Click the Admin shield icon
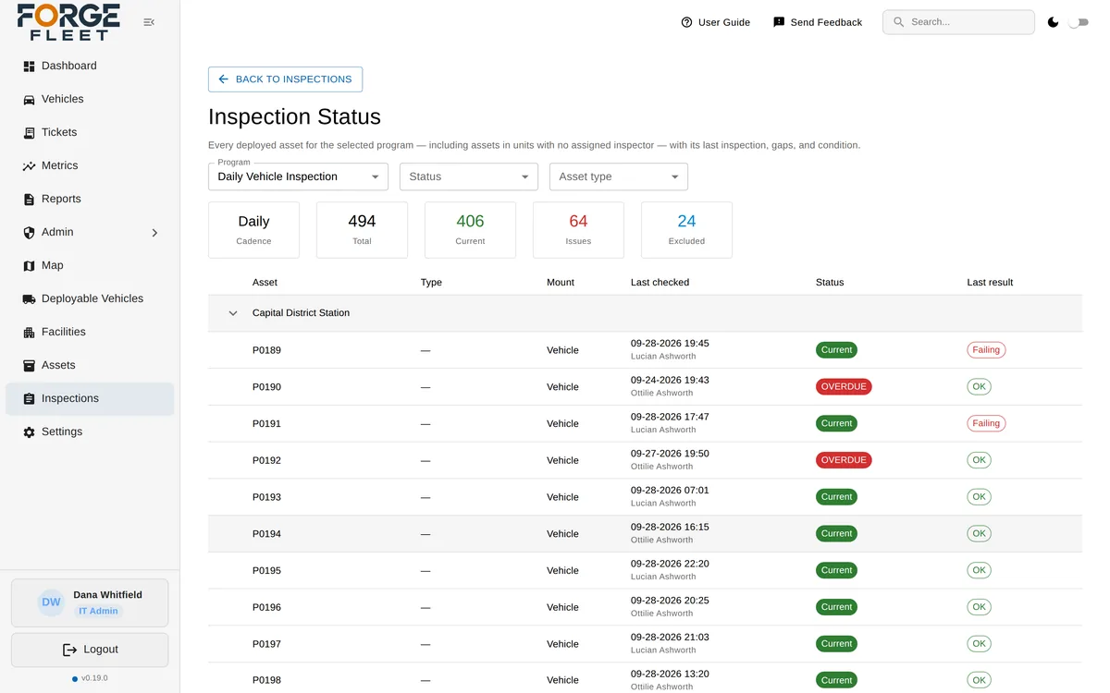The height and width of the screenshot is (693, 1110). (x=29, y=233)
